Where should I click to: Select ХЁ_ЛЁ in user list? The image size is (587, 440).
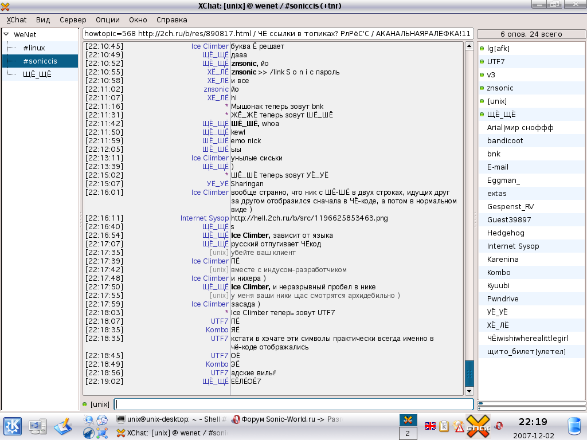531,325
